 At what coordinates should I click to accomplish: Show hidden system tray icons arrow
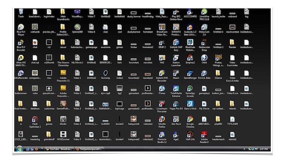point(244,149)
